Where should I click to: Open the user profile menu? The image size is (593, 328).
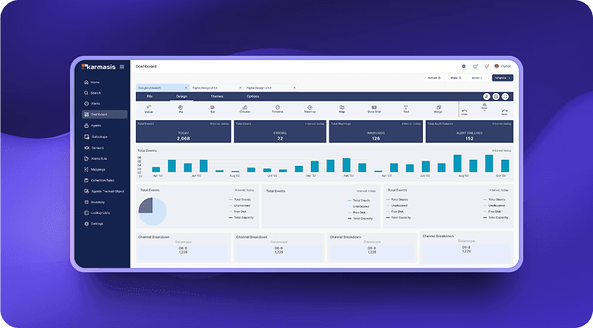coord(503,67)
